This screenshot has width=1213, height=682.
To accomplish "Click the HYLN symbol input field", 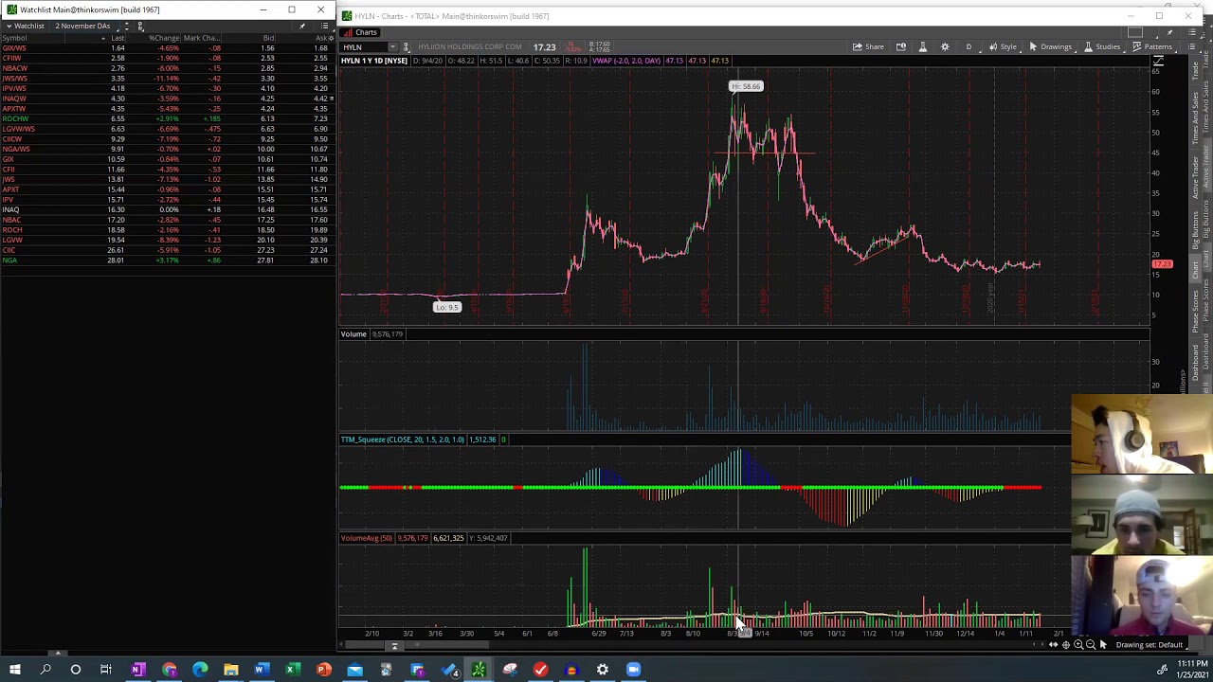I will pyautogui.click(x=365, y=46).
